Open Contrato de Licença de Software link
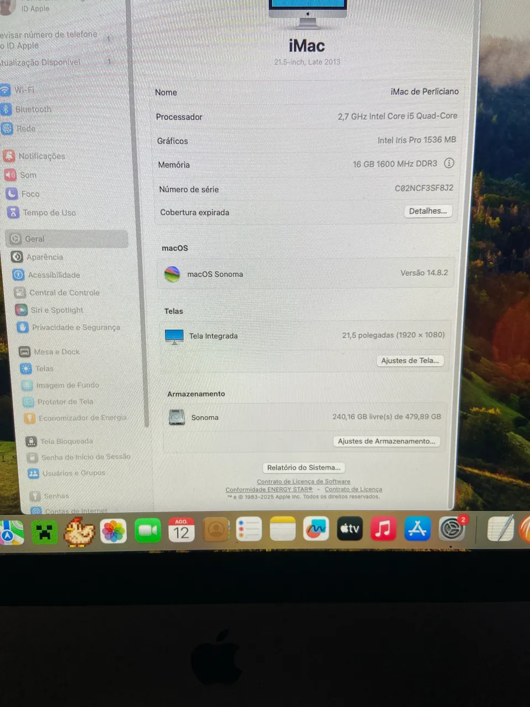 304,481
